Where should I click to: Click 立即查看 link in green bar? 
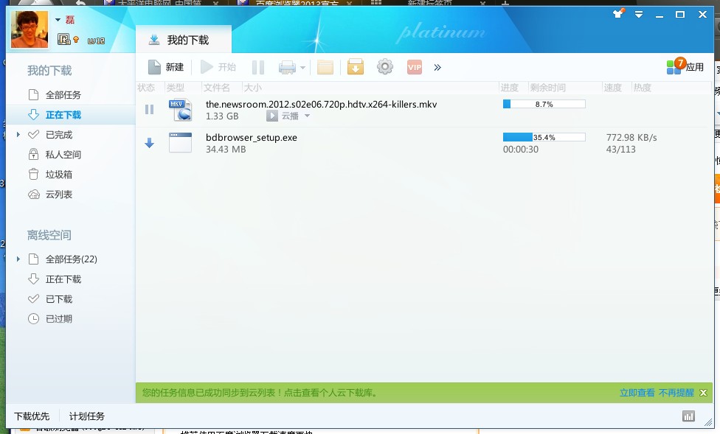(x=636, y=393)
